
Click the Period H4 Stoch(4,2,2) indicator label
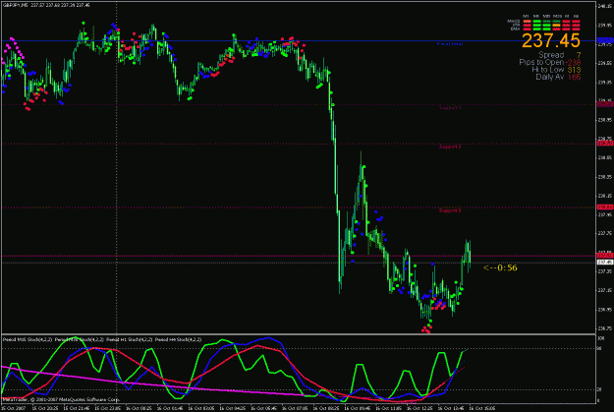[x=178, y=339]
